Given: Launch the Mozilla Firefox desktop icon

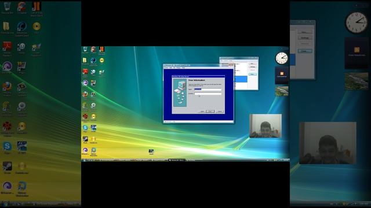Looking at the screenshot, I should click(x=85, y=95).
